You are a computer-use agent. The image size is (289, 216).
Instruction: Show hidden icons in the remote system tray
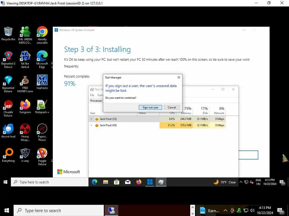click(241, 182)
